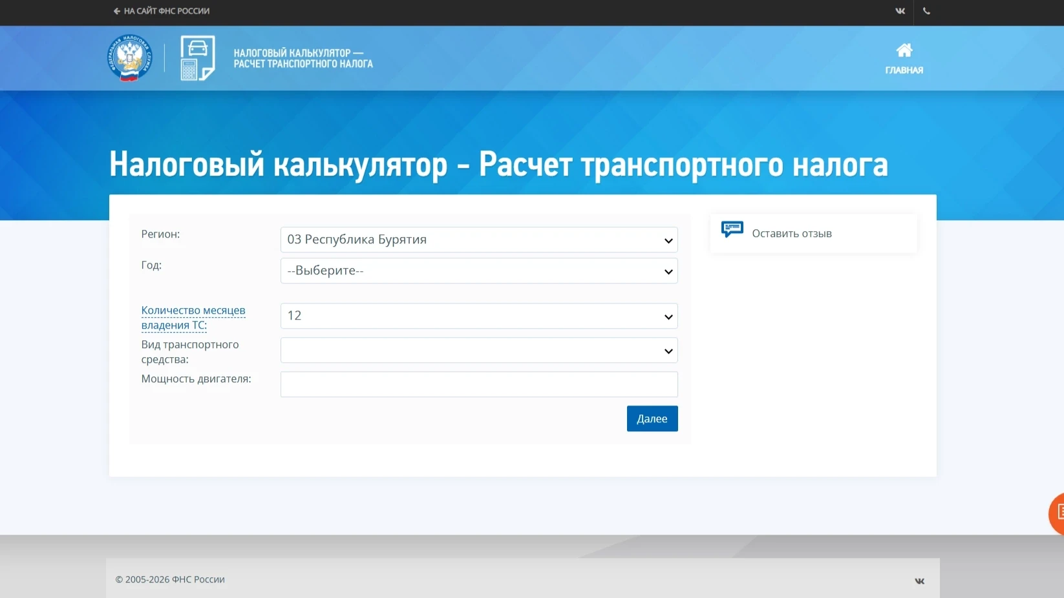The width and height of the screenshot is (1064, 598).
Task: Open the Регион dropdown showing Республика Бурятия
Action: click(x=479, y=240)
